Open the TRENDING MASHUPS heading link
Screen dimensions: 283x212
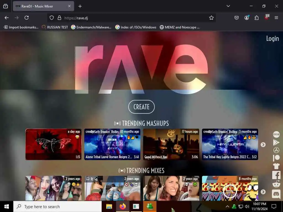point(141,123)
